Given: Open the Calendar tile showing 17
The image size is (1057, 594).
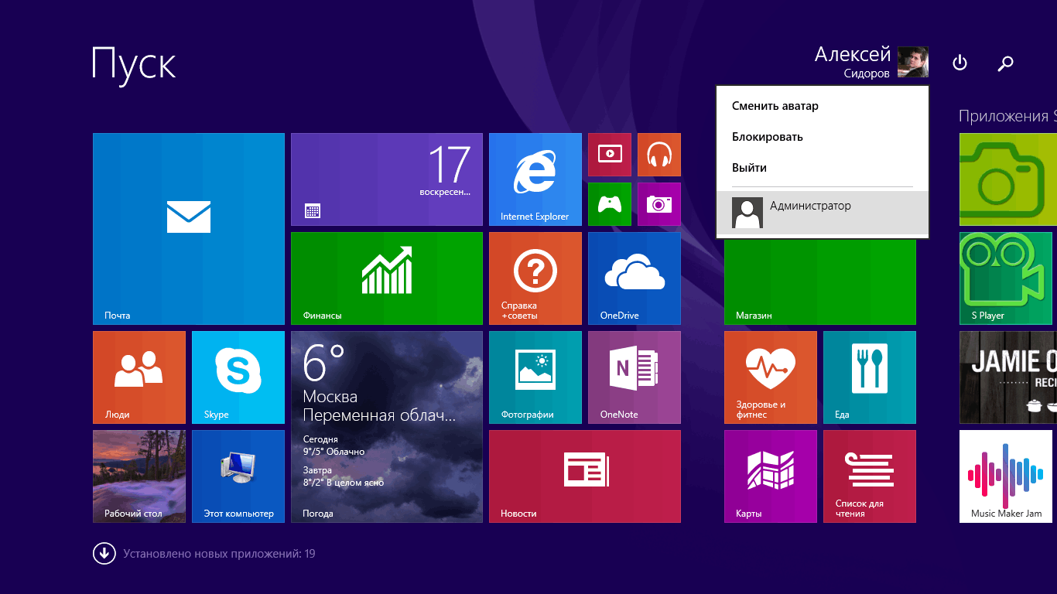Looking at the screenshot, I should [x=387, y=179].
